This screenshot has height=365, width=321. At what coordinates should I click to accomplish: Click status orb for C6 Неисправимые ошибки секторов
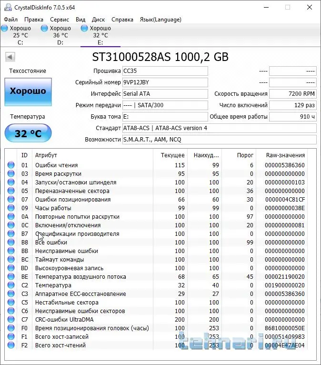coord(11,311)
